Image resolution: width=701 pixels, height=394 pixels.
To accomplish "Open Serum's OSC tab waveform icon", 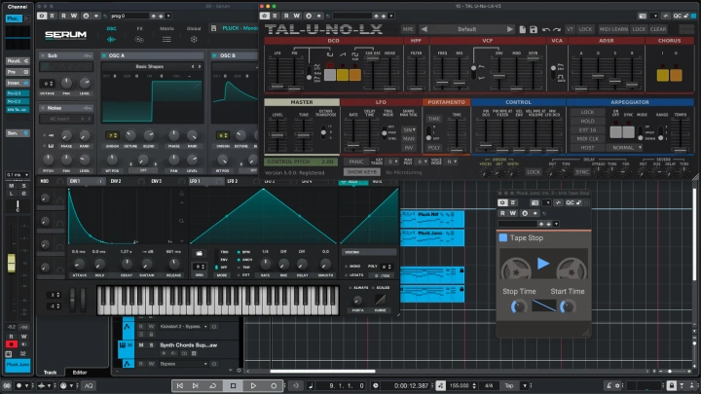I will (111, 39).
